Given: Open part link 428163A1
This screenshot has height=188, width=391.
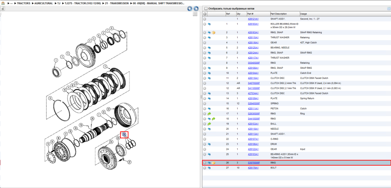Looking at the screenshot, I should 253,32.
